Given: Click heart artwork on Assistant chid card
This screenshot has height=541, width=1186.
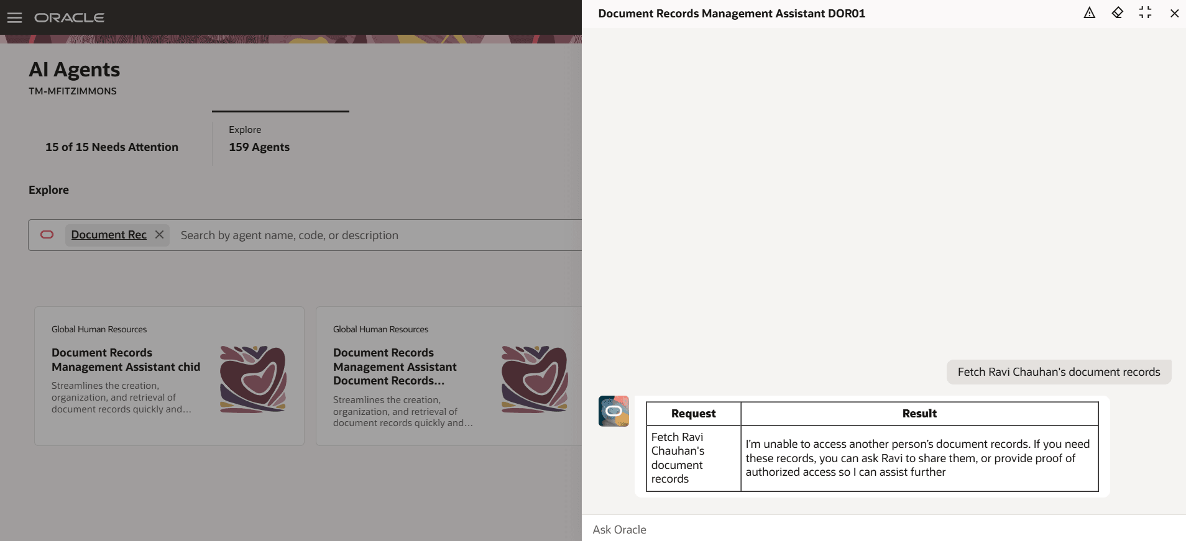Looking at the screenshot, I should pyautogui.click(x=253, y=379).
